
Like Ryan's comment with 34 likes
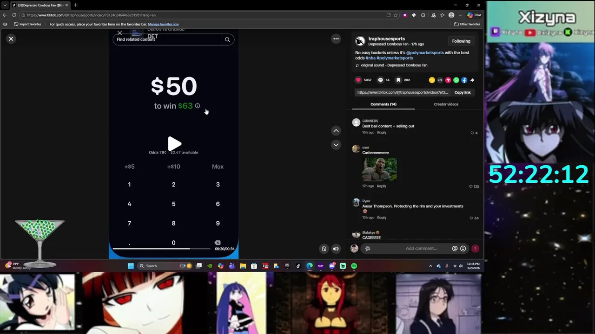(471, 218)
